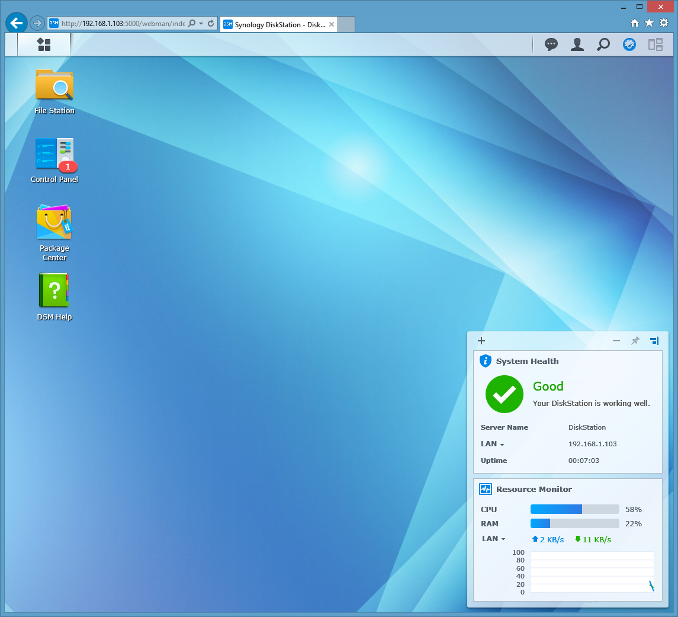The width and height of the screenshot is (678, 617).
Task: Click the CPU usage bar
Action: coord(574,509)
